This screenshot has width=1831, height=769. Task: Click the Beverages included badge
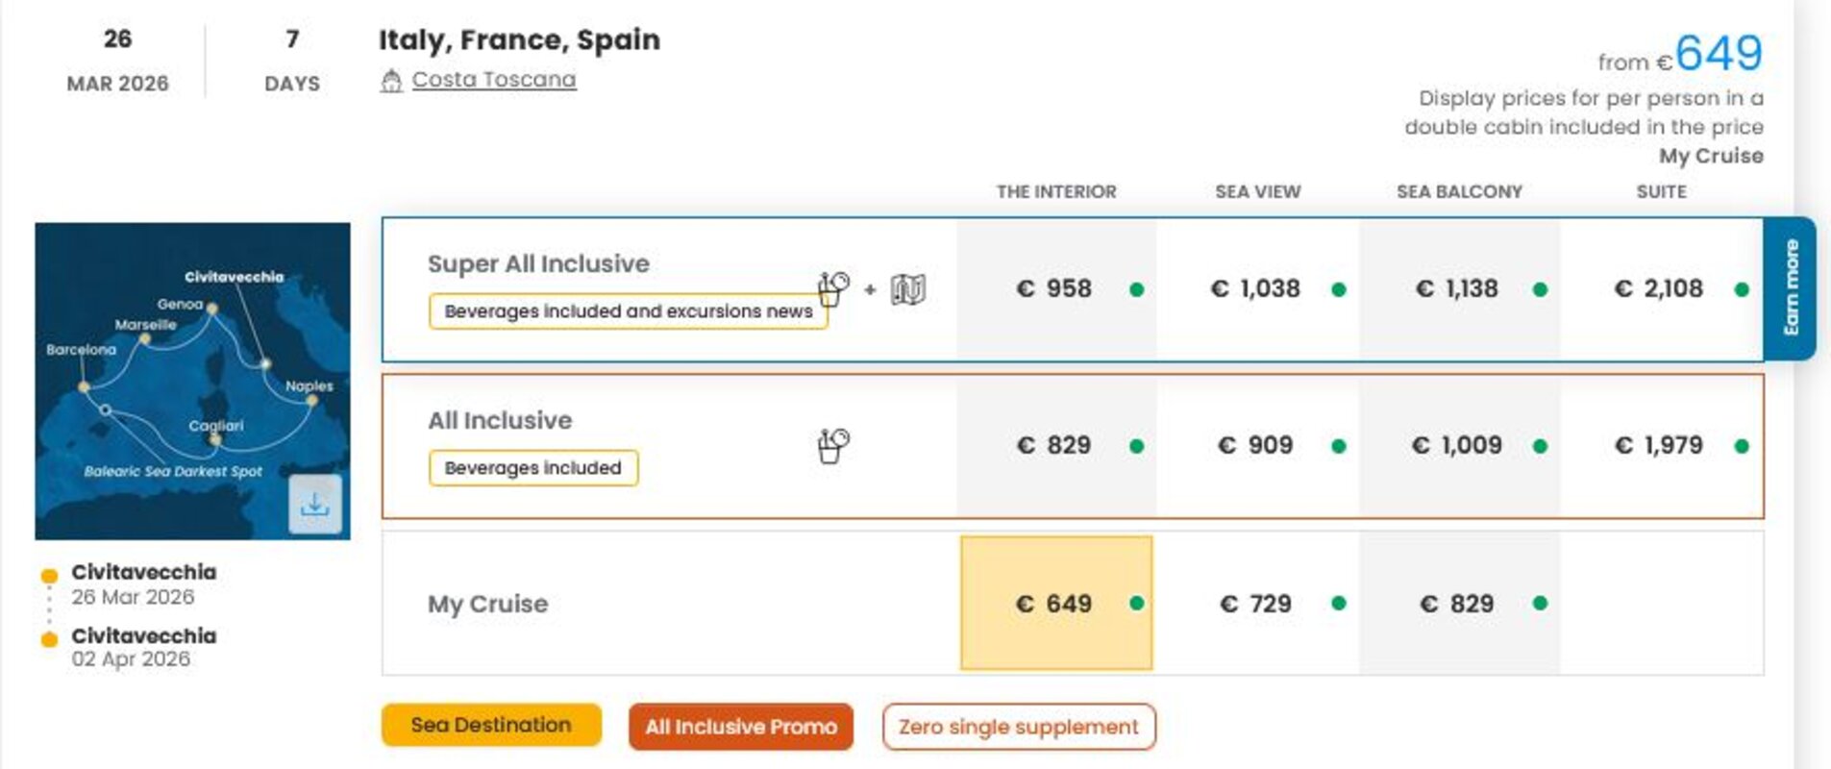click(x=532, y=467)
